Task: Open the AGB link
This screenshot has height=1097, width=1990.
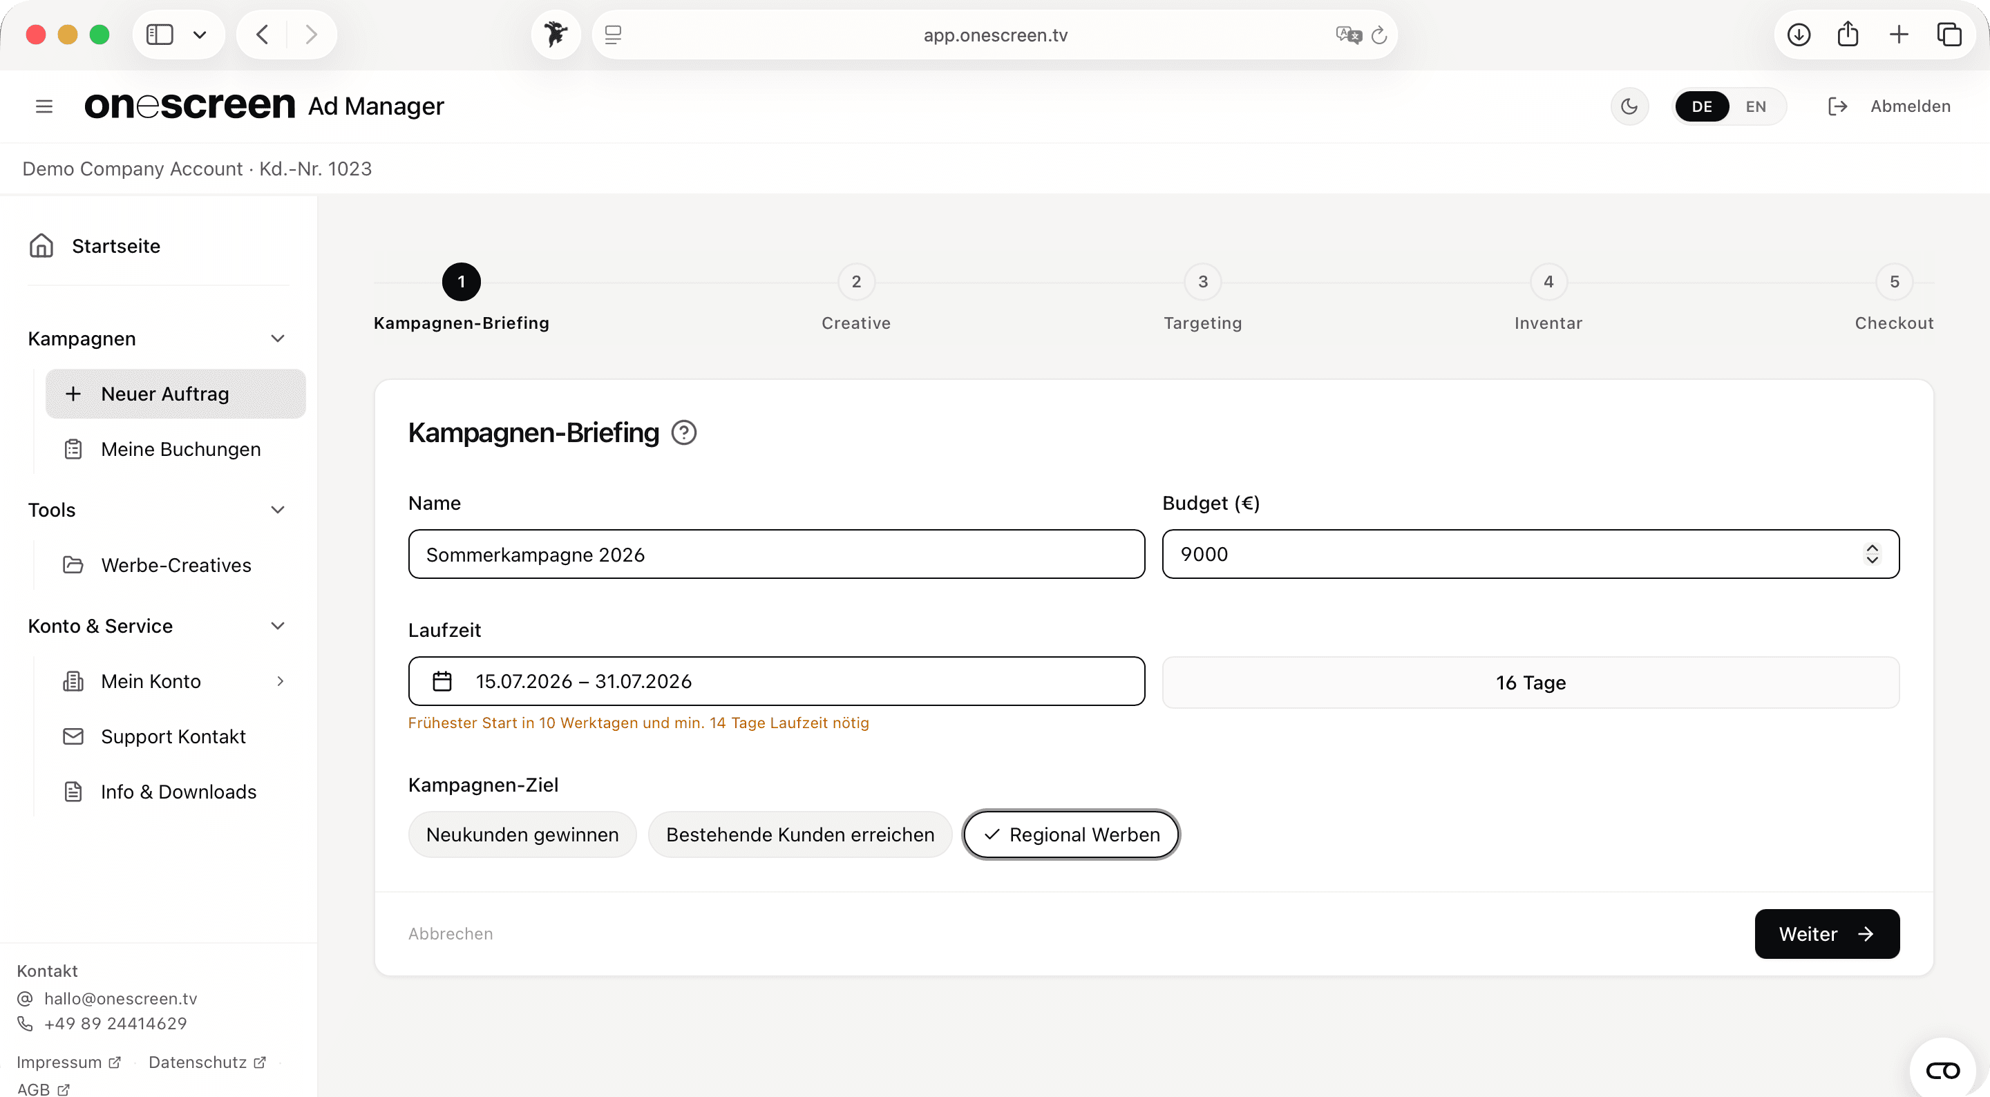Action: click(x=44, y=1089)
